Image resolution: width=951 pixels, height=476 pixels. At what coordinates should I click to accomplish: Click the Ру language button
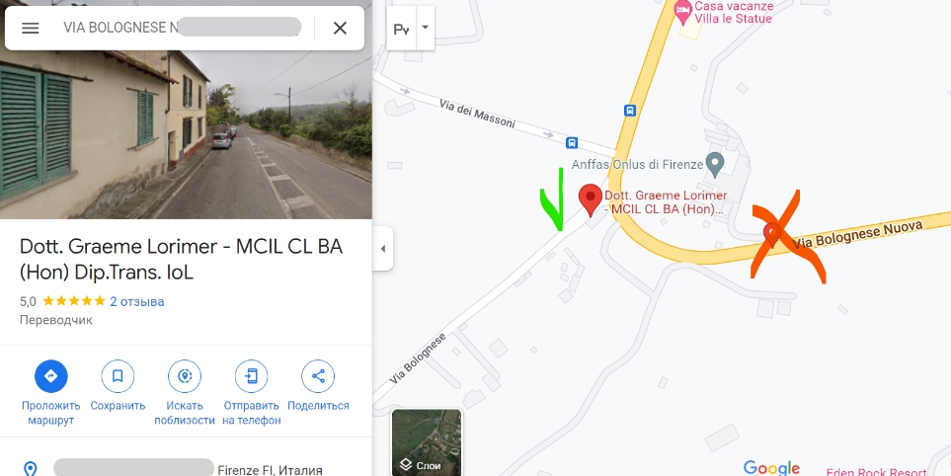(x=402, y=28)
